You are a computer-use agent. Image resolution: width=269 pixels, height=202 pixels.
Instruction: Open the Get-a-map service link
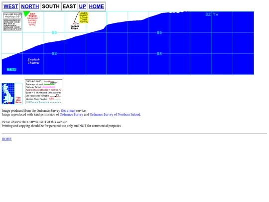(x=68, y=111)
